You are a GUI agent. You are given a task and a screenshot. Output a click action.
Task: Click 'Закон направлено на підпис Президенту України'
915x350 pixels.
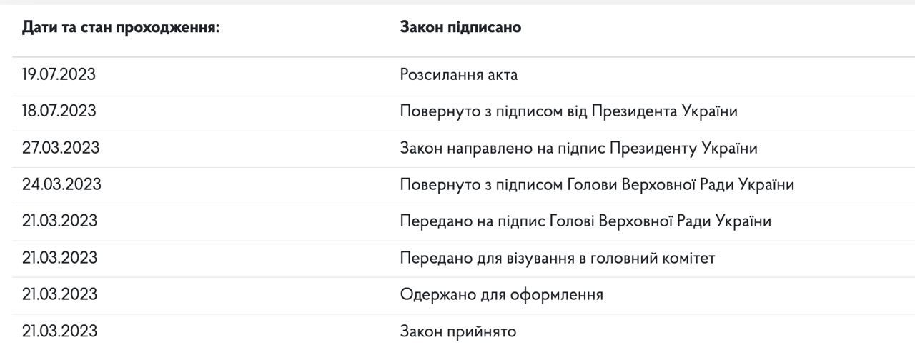tap(578, 148)
